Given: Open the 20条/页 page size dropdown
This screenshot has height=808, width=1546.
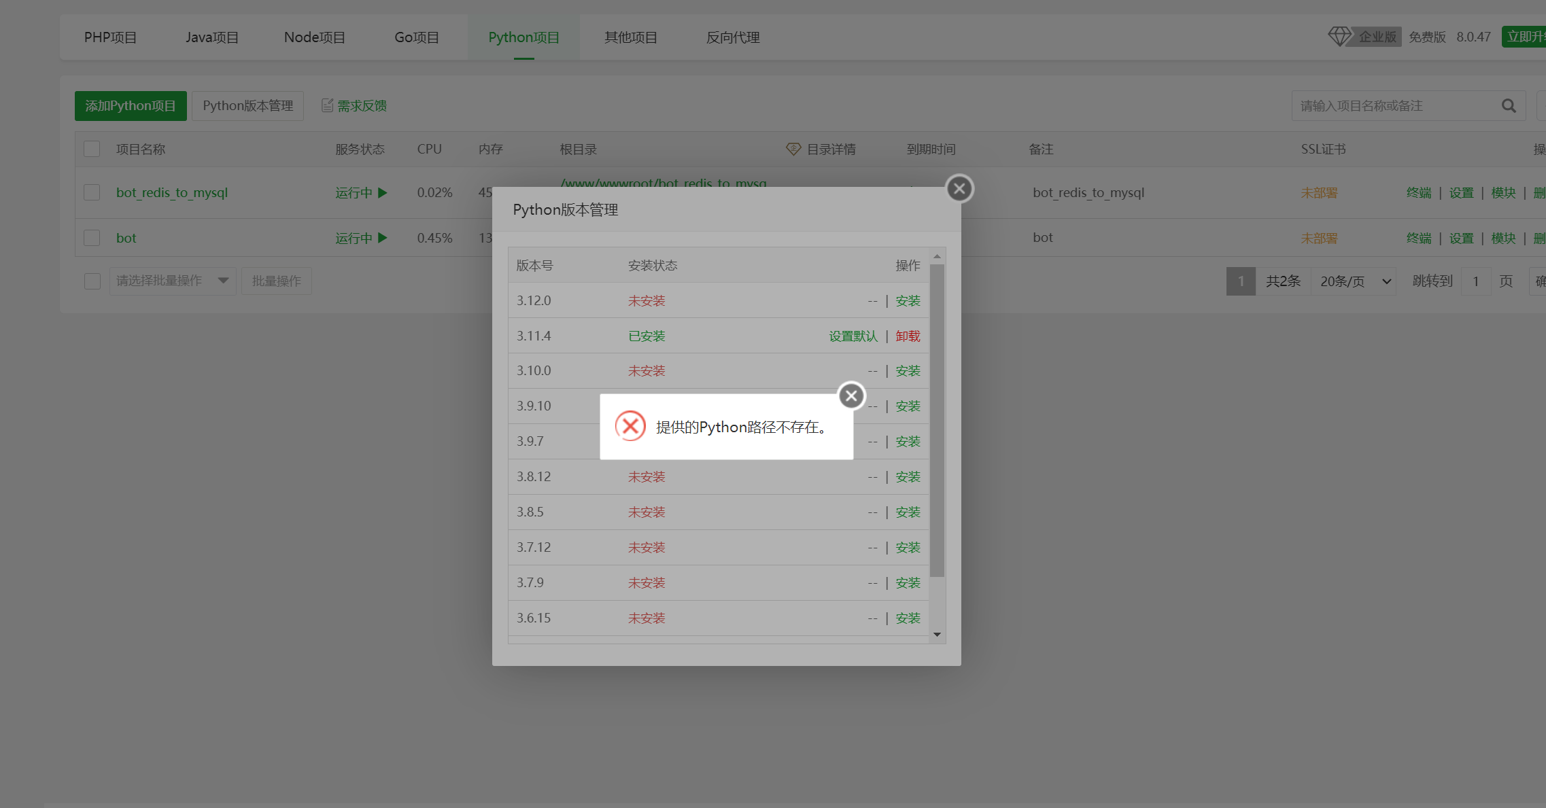Looking at the screenshot, I should click(x=1354, y=281).
